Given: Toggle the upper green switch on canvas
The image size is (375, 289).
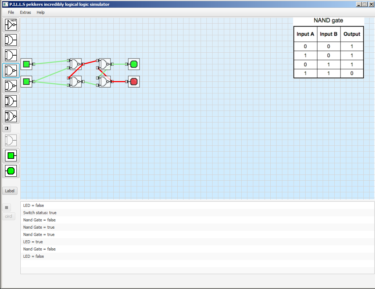Looking at the screenshot, I should pos(26,64).
